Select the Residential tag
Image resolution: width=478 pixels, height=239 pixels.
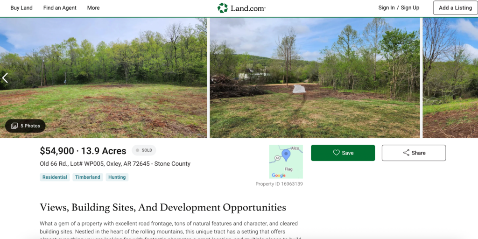point(55,177)
